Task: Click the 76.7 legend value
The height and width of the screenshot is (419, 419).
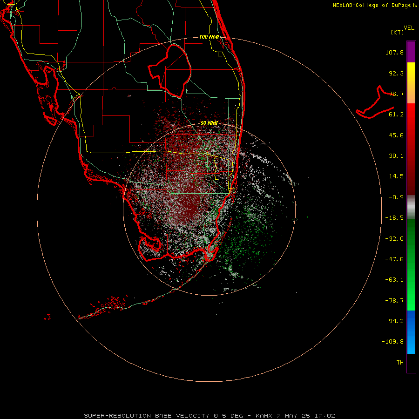Action: (x=396, y=94)
